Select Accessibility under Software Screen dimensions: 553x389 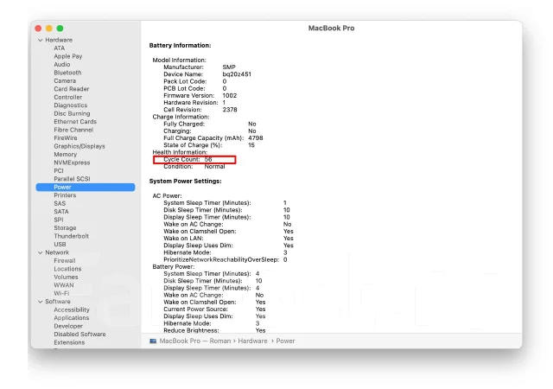tap(72, 309)
